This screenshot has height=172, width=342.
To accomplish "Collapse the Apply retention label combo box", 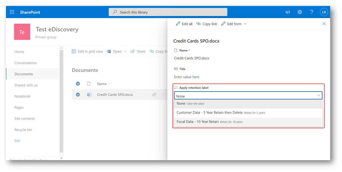I will tap(319, 96).
